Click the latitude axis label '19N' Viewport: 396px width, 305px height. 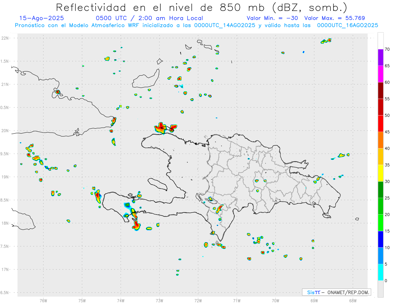click(6, 177)
